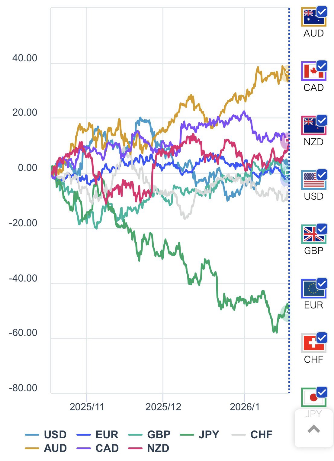Viewport: 334px width, 461px height.
Task: Uncheck the JPY currency checkbox
Action: click(x=322, y=392)
